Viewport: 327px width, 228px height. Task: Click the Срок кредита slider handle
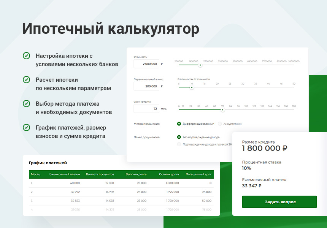tap(222, 110)
